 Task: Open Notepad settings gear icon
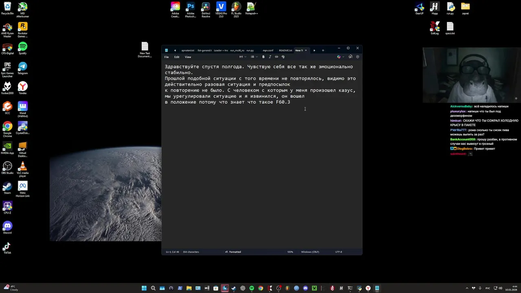coord(357,57)
